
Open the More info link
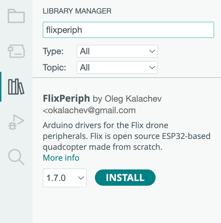tap(61, 158)
